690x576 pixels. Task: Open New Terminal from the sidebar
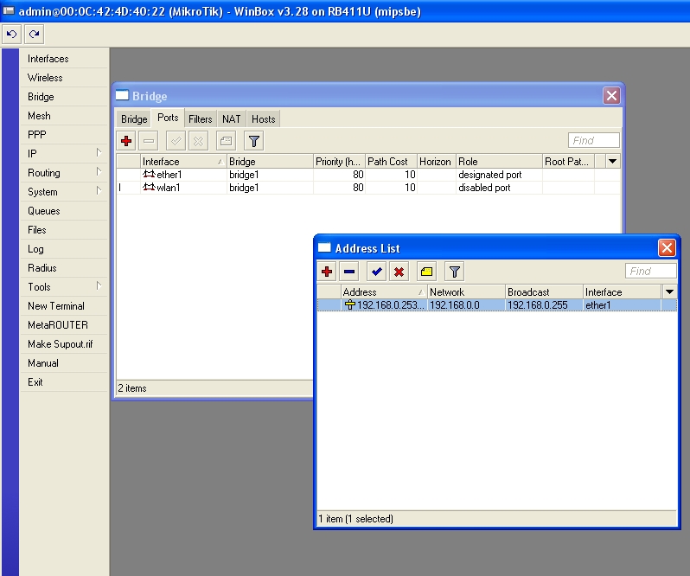(x=64, y=306)
